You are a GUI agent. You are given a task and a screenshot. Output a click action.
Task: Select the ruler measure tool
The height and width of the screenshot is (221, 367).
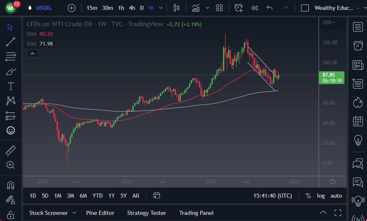[x=11, y=150]
